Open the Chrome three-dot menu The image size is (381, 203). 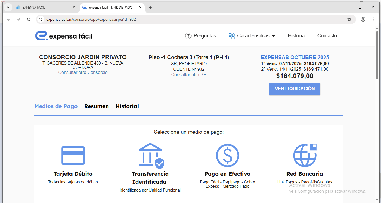(x=373, y=19)
